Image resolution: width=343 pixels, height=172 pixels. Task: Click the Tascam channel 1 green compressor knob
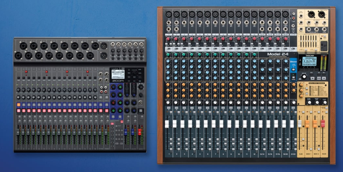pyautogui.click(x=168, y=55)
